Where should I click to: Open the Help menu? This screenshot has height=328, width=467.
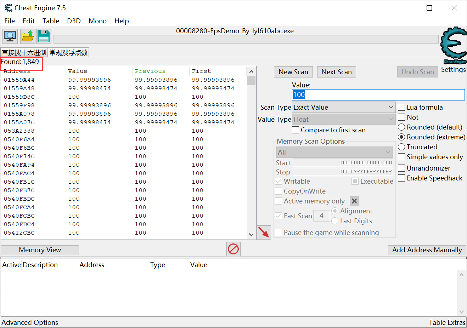pyautogui.click(x=122, y=21)
